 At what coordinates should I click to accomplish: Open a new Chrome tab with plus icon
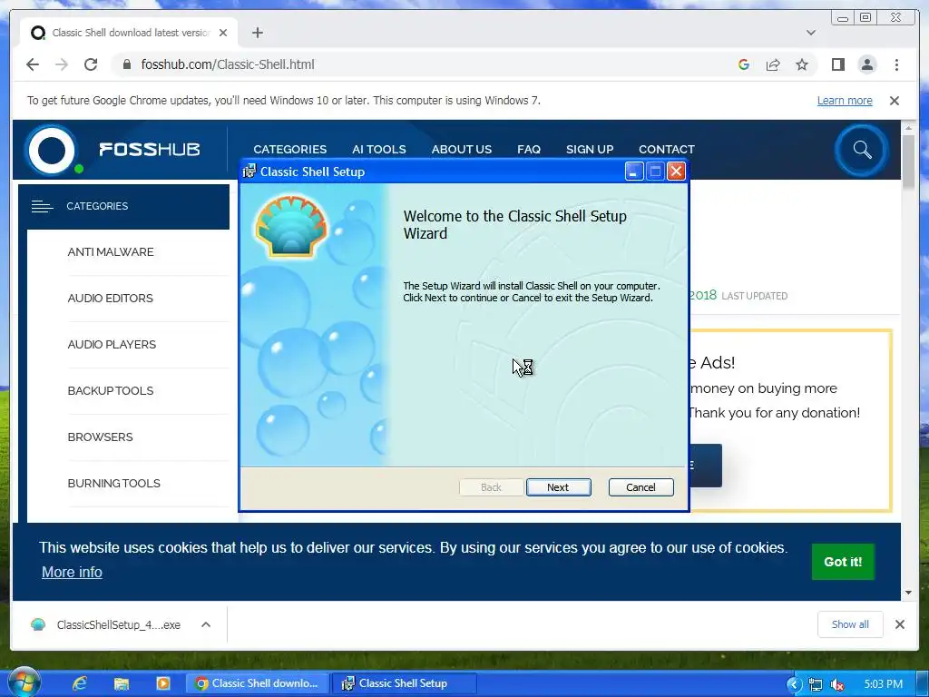click(x=257, y=33)
